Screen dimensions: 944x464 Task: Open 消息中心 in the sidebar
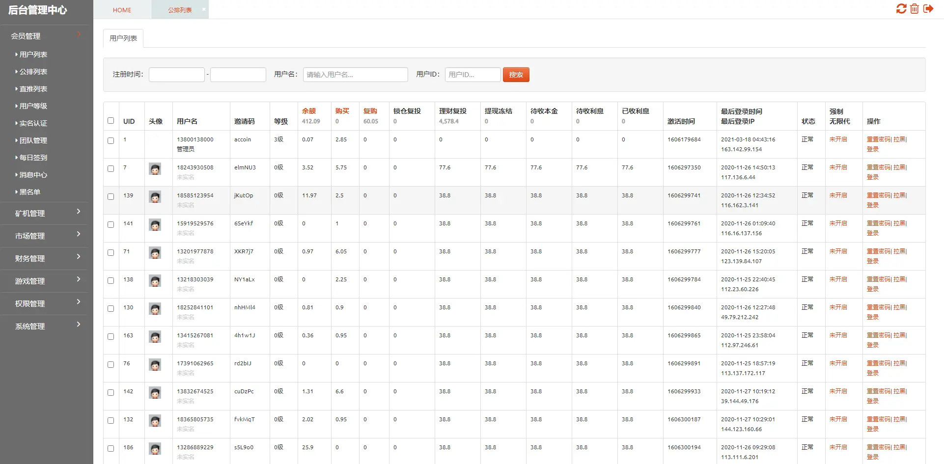pos(33,175)
